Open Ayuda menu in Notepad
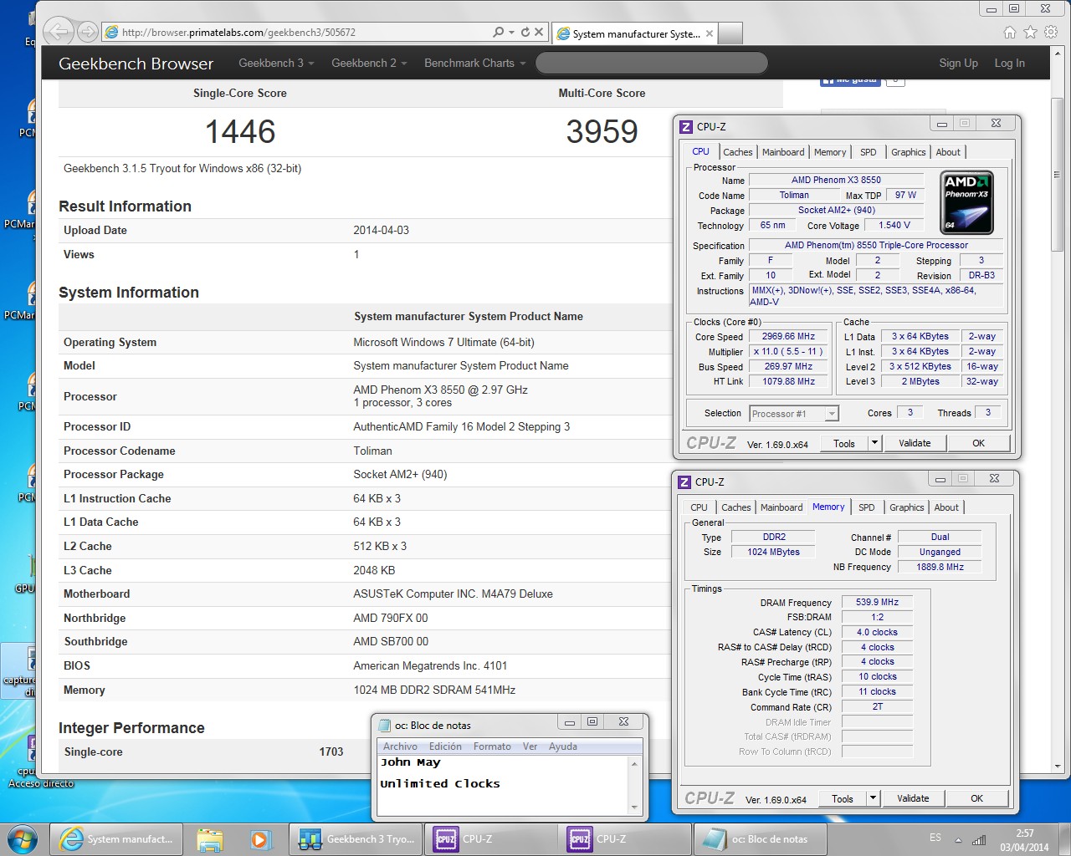This screenshot has width=1071, height=856. pos(563,746)
